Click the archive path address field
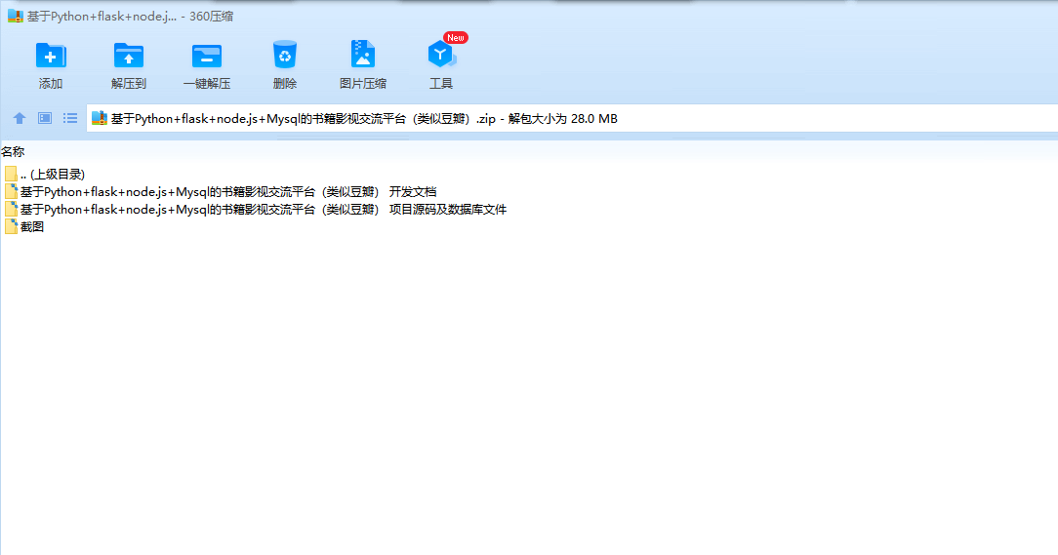The width and height of the screenshot is (1058, 555). point(572,119)
